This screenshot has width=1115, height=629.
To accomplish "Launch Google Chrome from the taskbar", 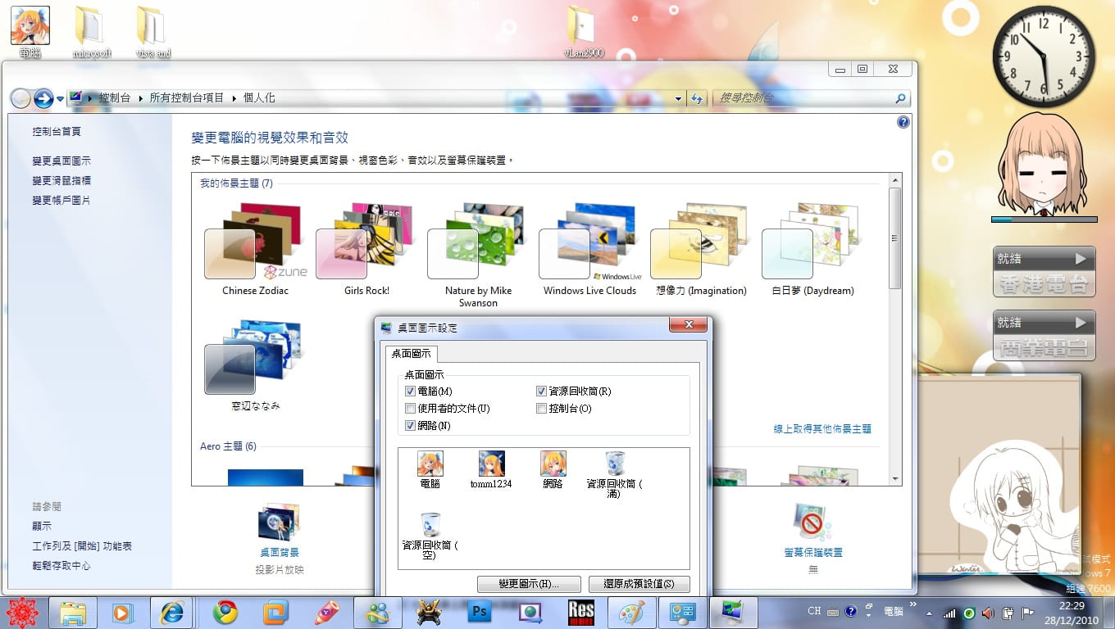I will [x=223, y=613].
